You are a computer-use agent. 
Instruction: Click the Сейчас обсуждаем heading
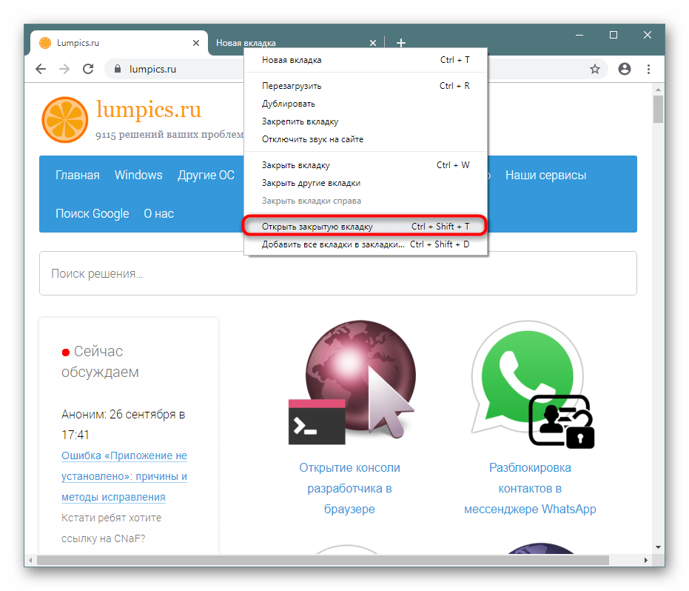(x=100, y=361)
